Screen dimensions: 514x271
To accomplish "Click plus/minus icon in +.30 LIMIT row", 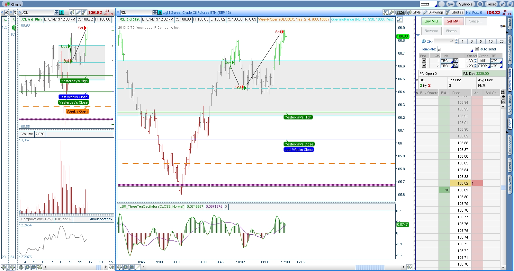I will (456, 61).
